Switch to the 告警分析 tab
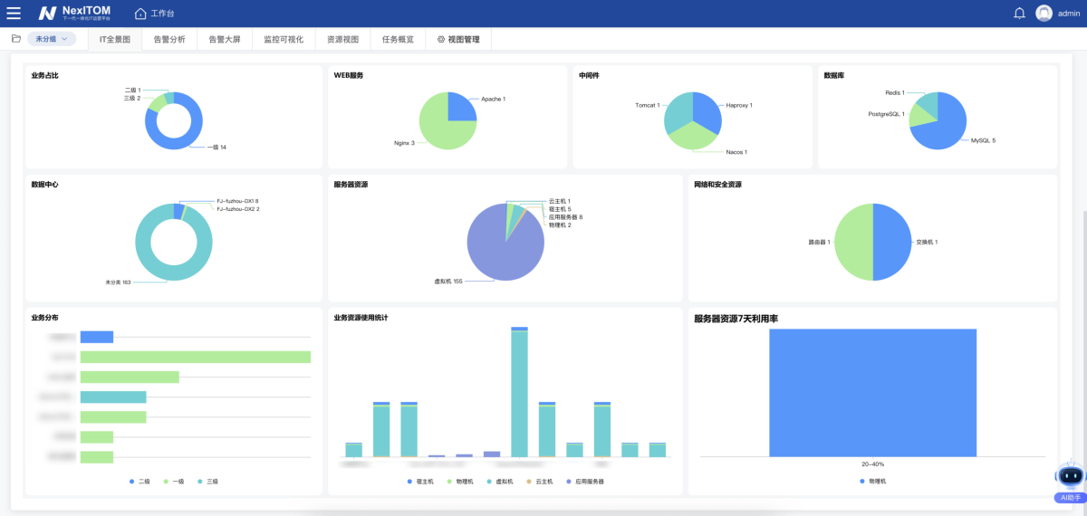Viewport: 1087px width, 516px height. [169, 40]
